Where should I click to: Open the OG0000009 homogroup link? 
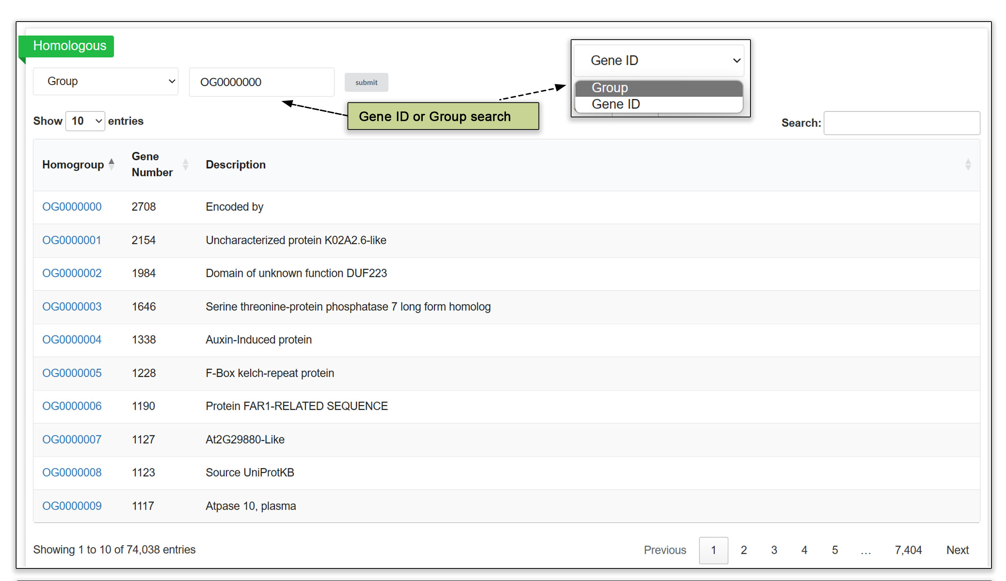click(x=72, y=506)
